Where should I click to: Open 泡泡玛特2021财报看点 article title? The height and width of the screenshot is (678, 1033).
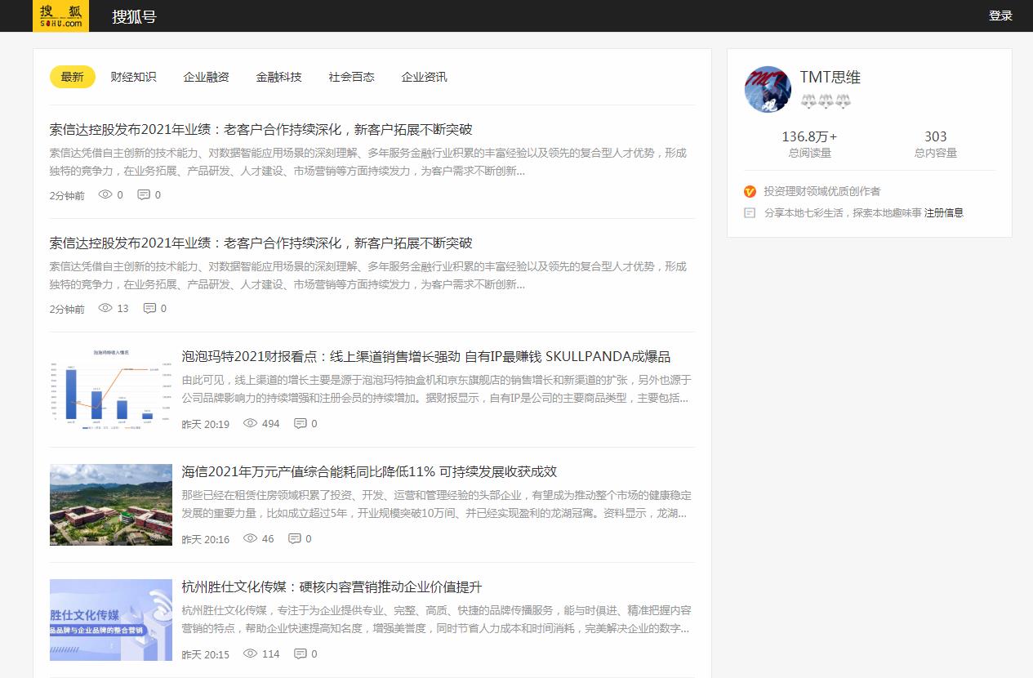coord(426,357)
